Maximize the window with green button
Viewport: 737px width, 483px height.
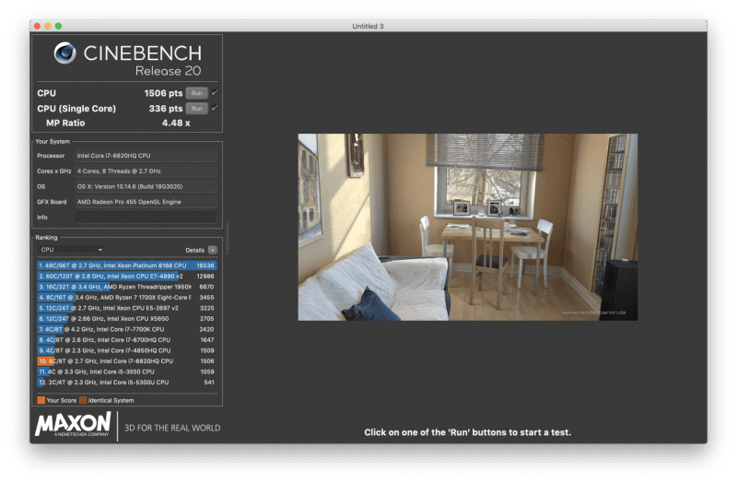pos(58,27)
